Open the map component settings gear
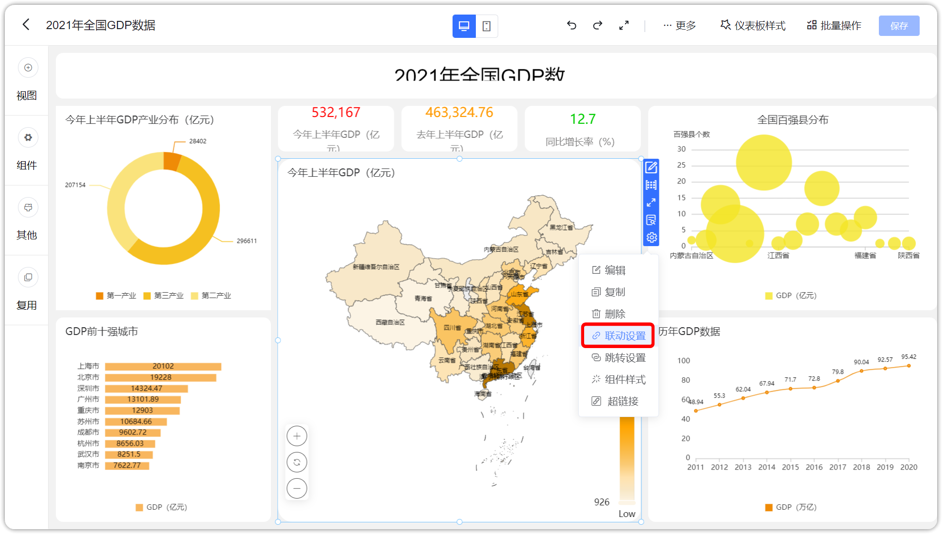The width and height of the screenshot is (942, 534). [651, 237]
